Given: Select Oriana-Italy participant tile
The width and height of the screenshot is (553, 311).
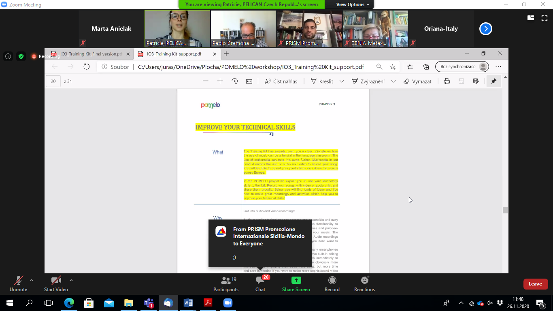Looking at the screenshot, I should coord(441,29).
